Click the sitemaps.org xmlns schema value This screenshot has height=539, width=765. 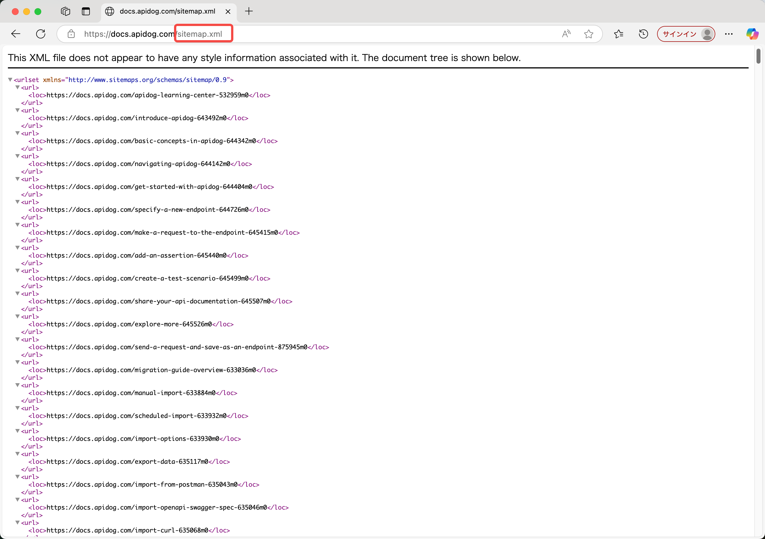[x=147, y=80]
